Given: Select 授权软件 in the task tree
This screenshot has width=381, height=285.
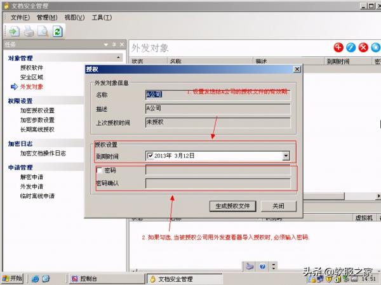Looking at the screenshot, I should pos(32,68).
